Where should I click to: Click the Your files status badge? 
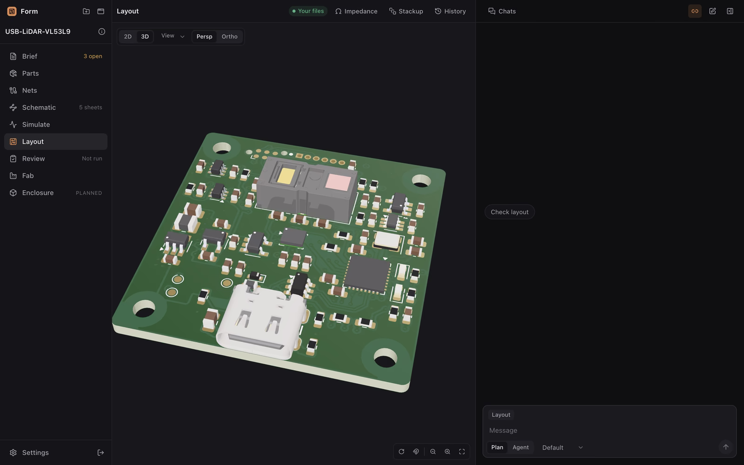[x=308, y=11]
